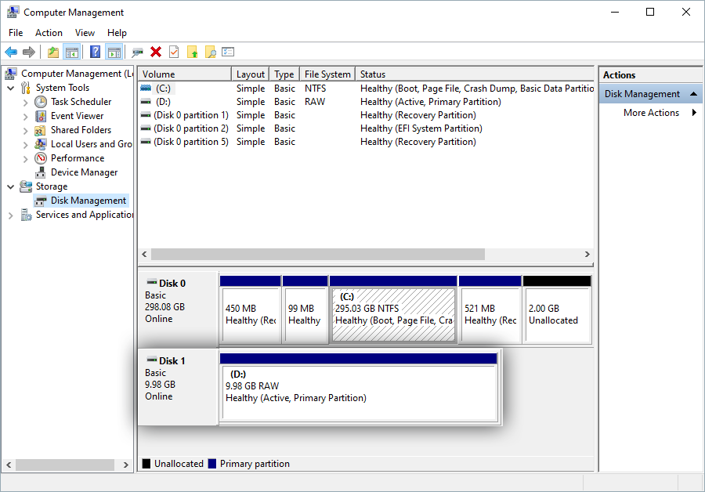Select Local Users and Groups icon
The image size is (705, 492).
41,144
